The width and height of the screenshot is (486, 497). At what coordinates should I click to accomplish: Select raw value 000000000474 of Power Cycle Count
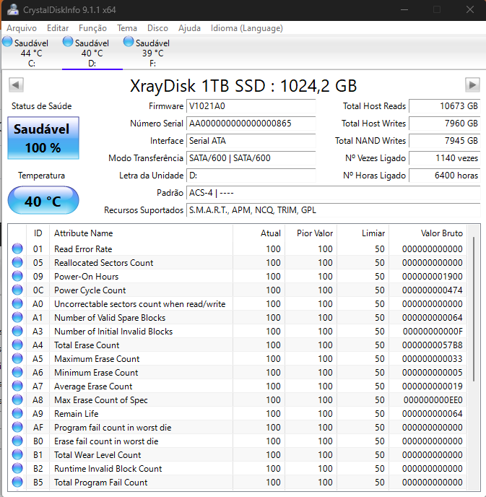click(432, 290)
